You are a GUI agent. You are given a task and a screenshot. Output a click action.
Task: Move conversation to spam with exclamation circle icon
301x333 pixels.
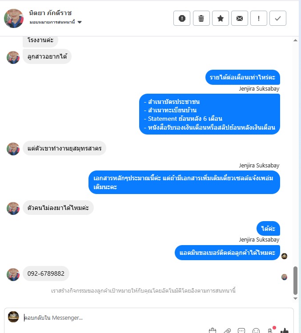point(182,18)
